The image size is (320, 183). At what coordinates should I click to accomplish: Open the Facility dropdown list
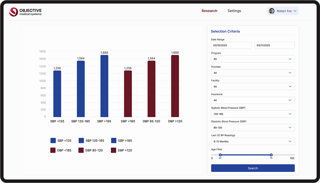[x=253, y=87]
